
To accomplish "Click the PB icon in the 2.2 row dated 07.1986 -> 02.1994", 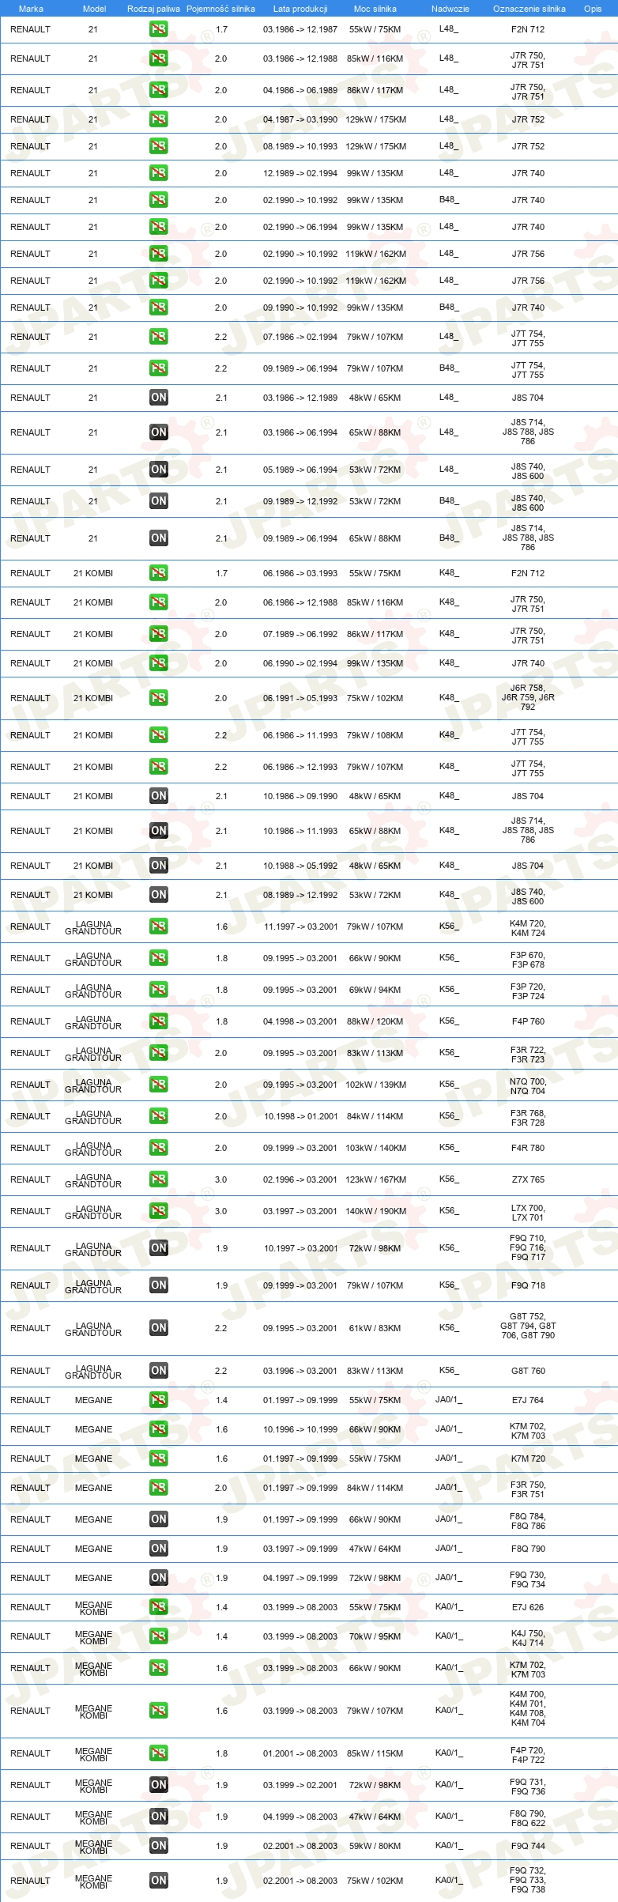I will pyautogui.click(x=159, y=337).
